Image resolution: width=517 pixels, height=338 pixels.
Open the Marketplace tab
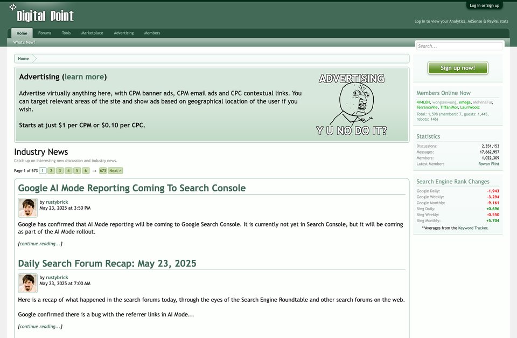point(92,33)
